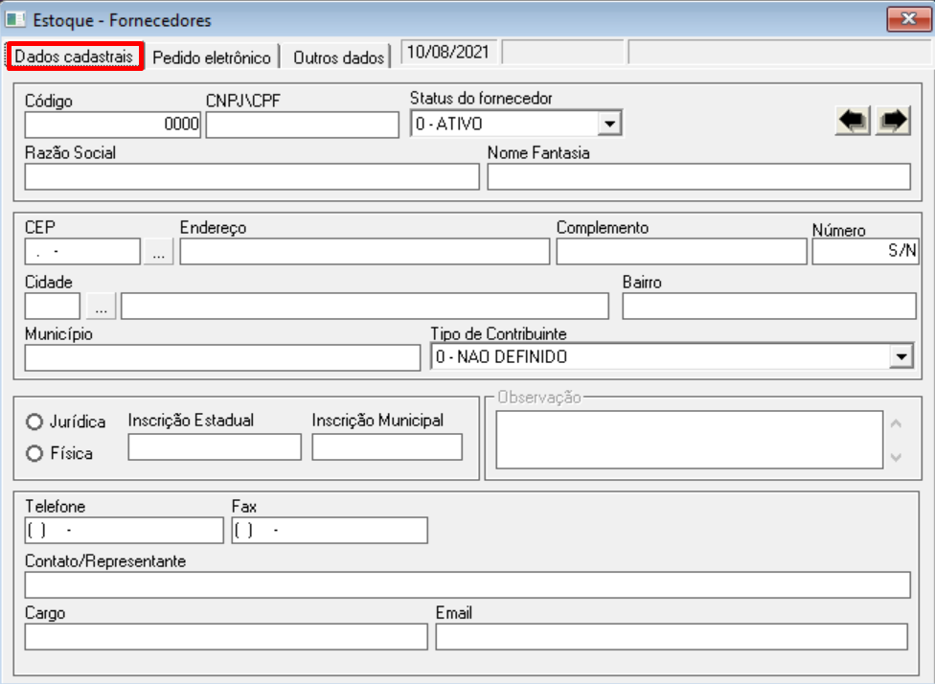Click the Município field

click(x=222, y=357)
